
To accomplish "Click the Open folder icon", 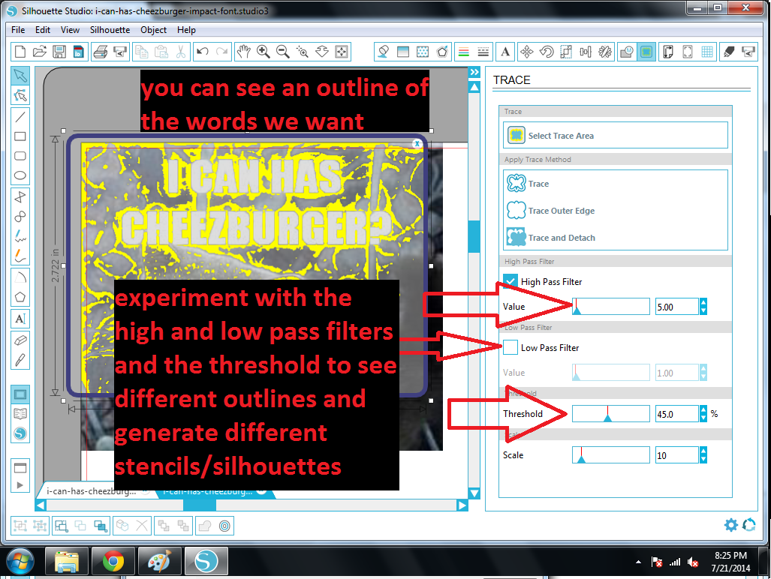I will pyautogui.click(x=39, y=52).
